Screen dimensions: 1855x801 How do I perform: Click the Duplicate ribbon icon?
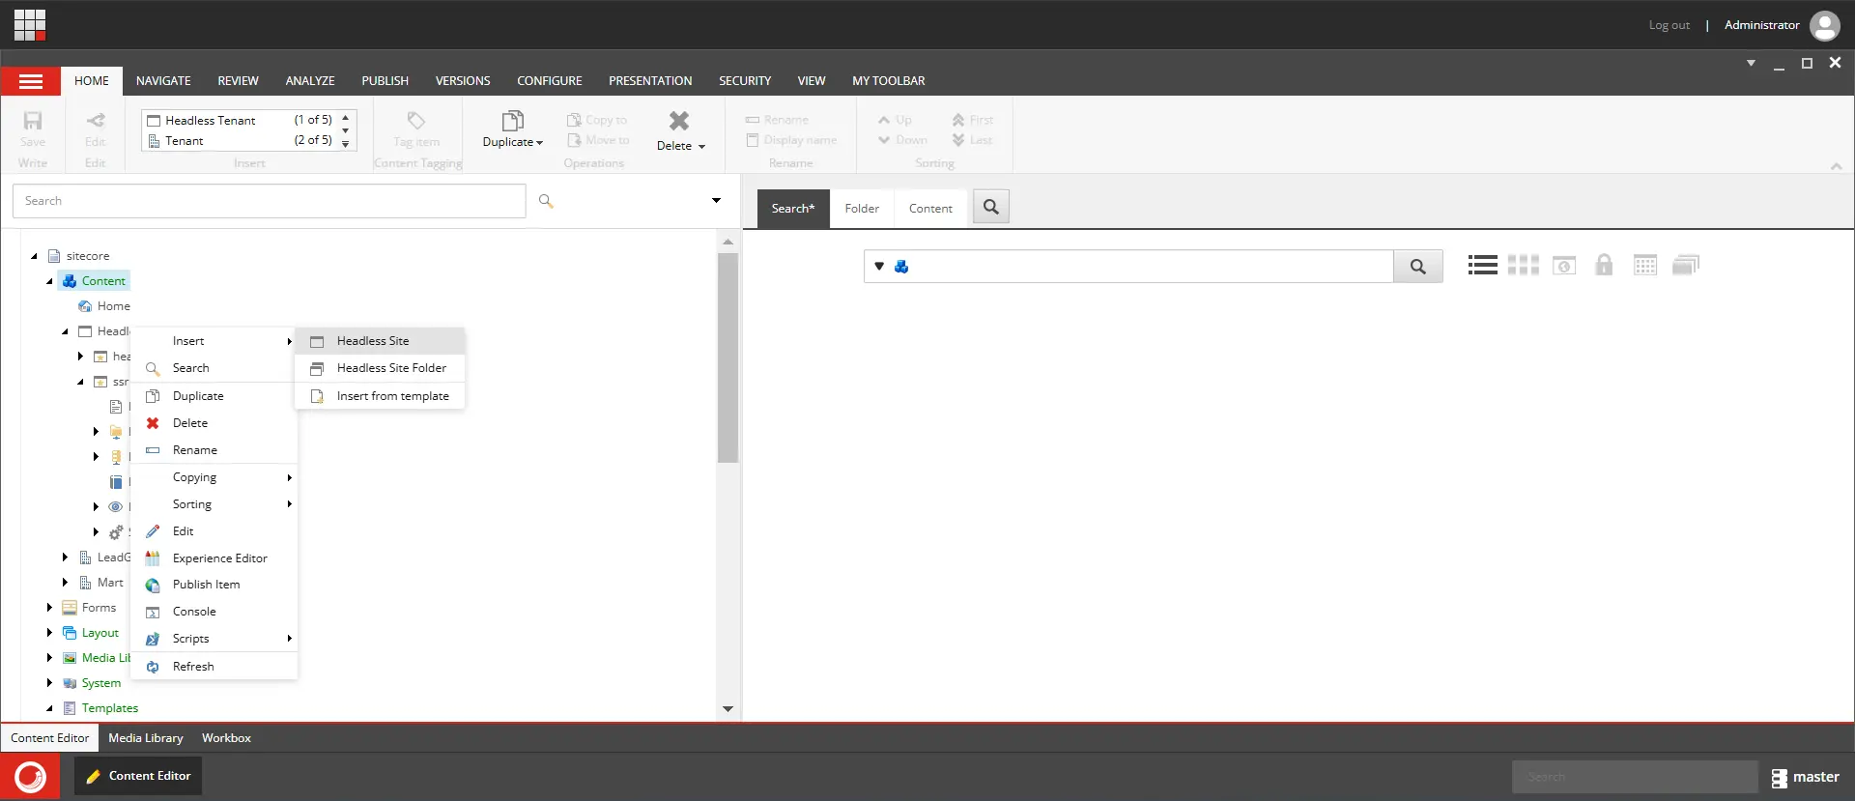(513, 121)
